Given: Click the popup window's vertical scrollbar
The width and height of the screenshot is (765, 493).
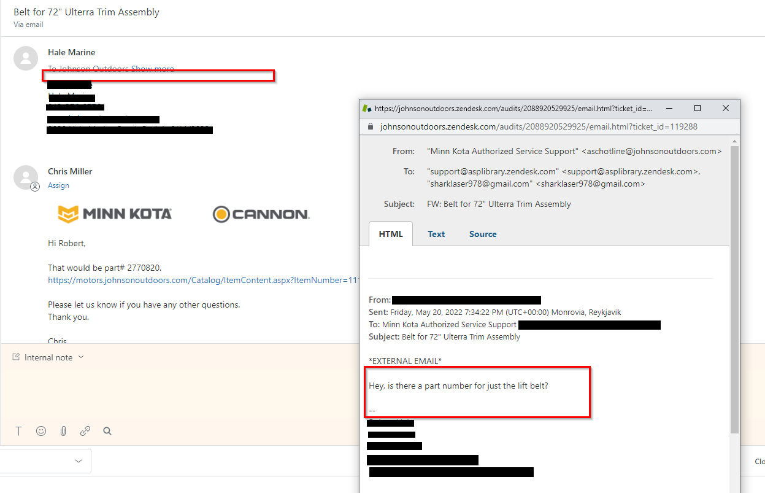Looking at the screenshot, I should [x=734, y=289].
